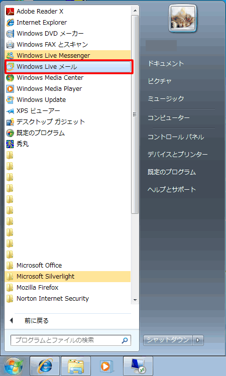Click the Mozilla Firefox folder icon
Viewport: 226px width, 376px height.
10,287
